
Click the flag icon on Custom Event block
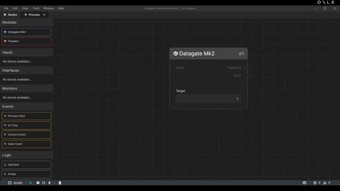[5, 134]
